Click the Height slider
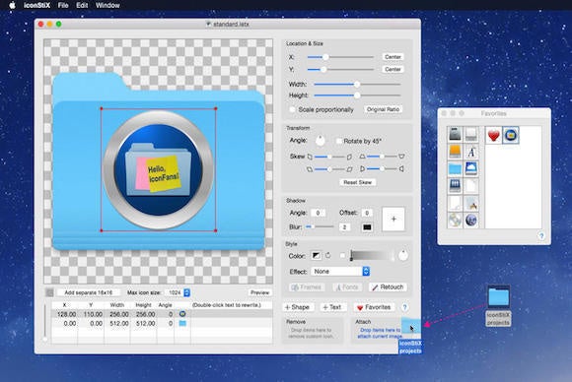The width and height of the screenshot is (572, 382). pos(357,95)
